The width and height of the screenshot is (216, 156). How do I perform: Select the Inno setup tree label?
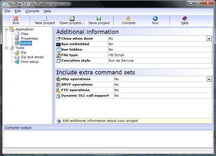click(30, 62)
